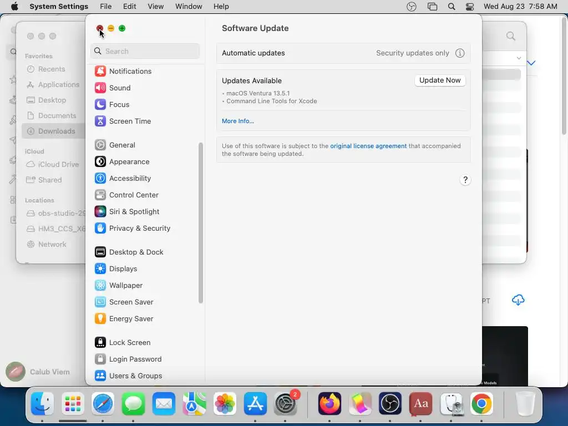Click Finder window search magnifier
568x426 pixels.
click(x=511, y=36)
